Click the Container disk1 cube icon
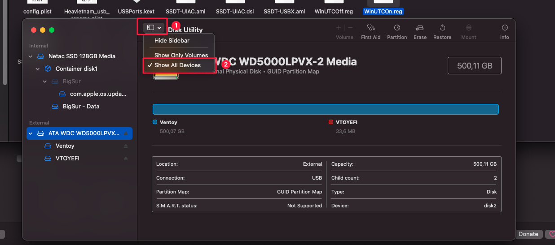The image size is (555, 245). (x=48, y=69)
